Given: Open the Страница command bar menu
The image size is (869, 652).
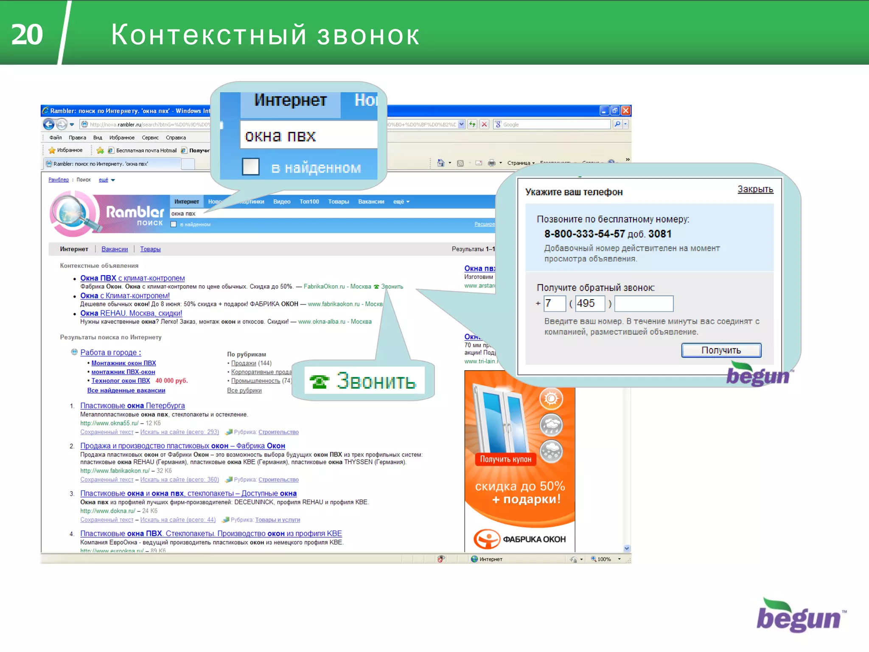Looking at the screenshot, I should pos(521,163).
